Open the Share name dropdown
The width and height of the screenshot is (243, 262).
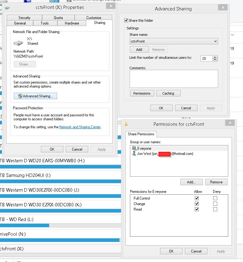[x=215, y=41]
